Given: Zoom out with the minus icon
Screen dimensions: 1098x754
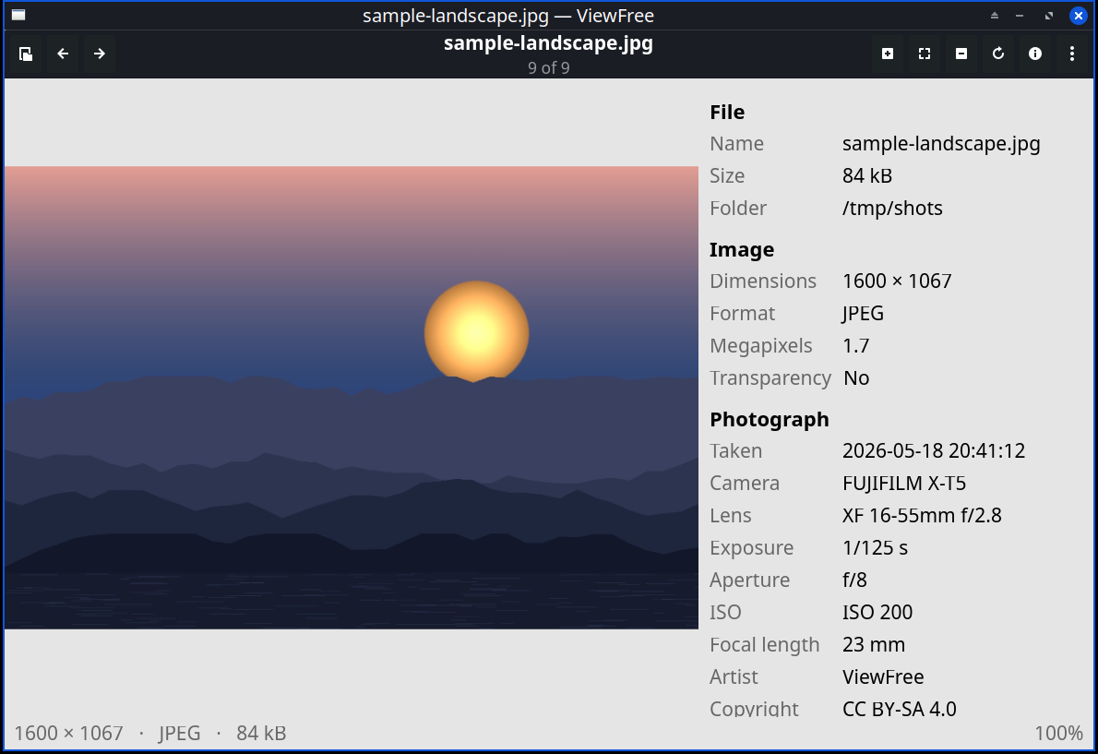Looking at the screenshot, I should point(961,54).
